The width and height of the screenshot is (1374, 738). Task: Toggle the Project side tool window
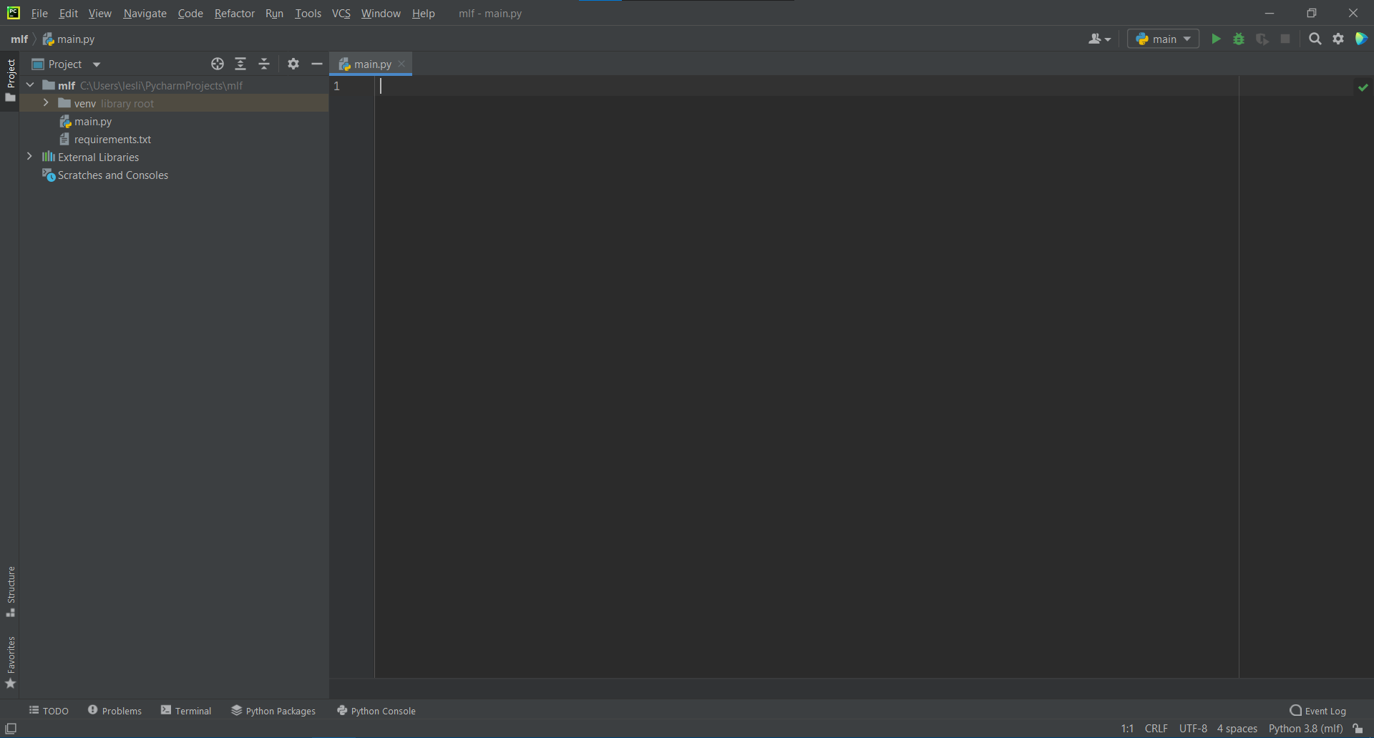(10, 80)
